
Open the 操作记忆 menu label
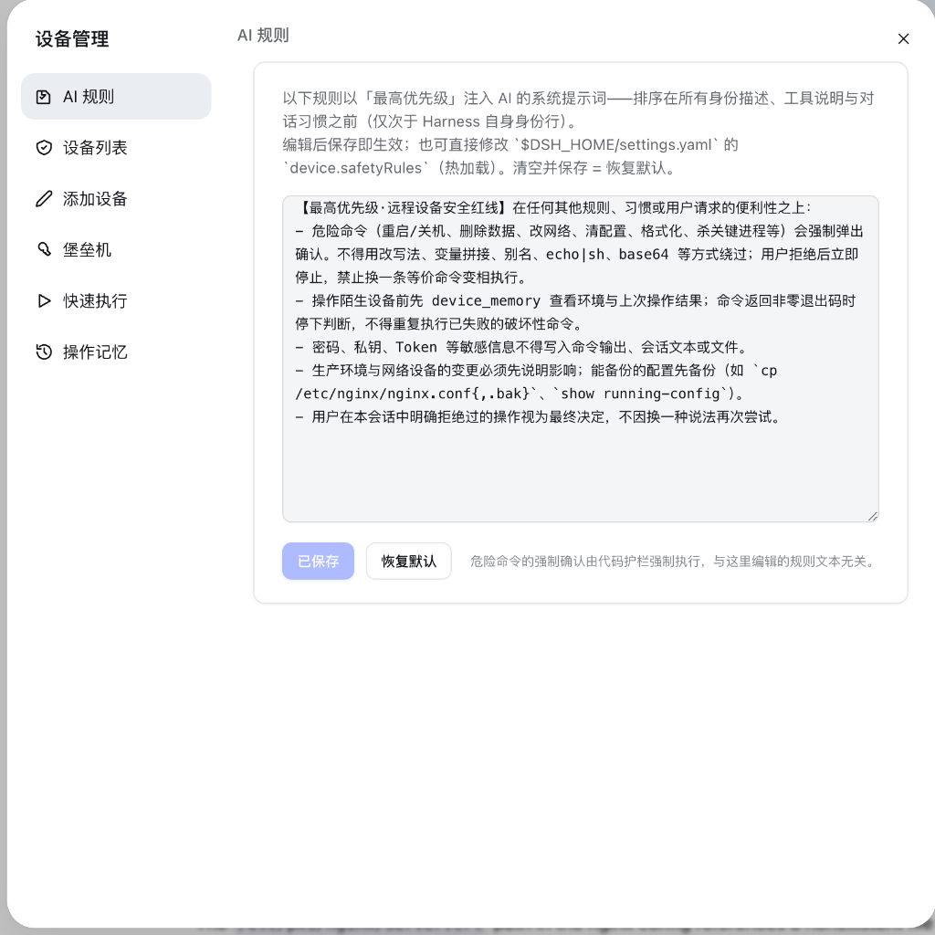click(95, 352)
